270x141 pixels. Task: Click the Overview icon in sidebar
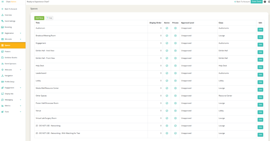pyautogui.click(x=3, y=15)
